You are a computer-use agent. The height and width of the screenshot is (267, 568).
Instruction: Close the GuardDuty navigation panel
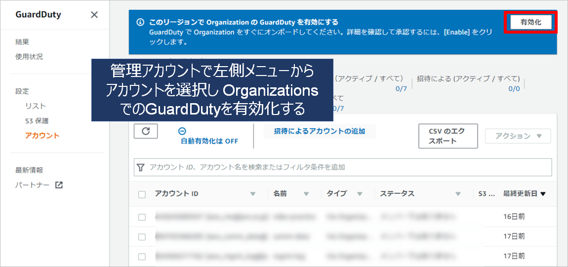click(94, 15)
